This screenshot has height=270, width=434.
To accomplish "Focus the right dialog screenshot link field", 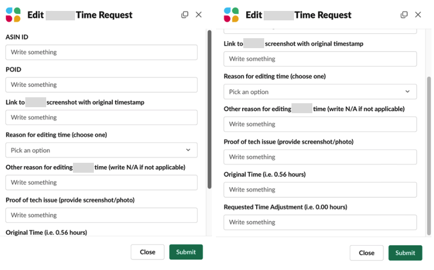I will [320, 59].
